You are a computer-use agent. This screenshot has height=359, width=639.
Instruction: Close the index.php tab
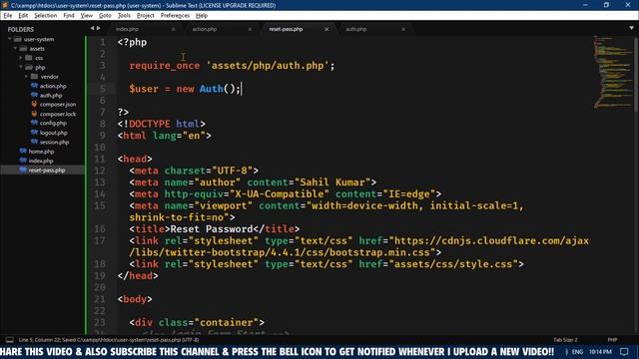pos(173,29)
